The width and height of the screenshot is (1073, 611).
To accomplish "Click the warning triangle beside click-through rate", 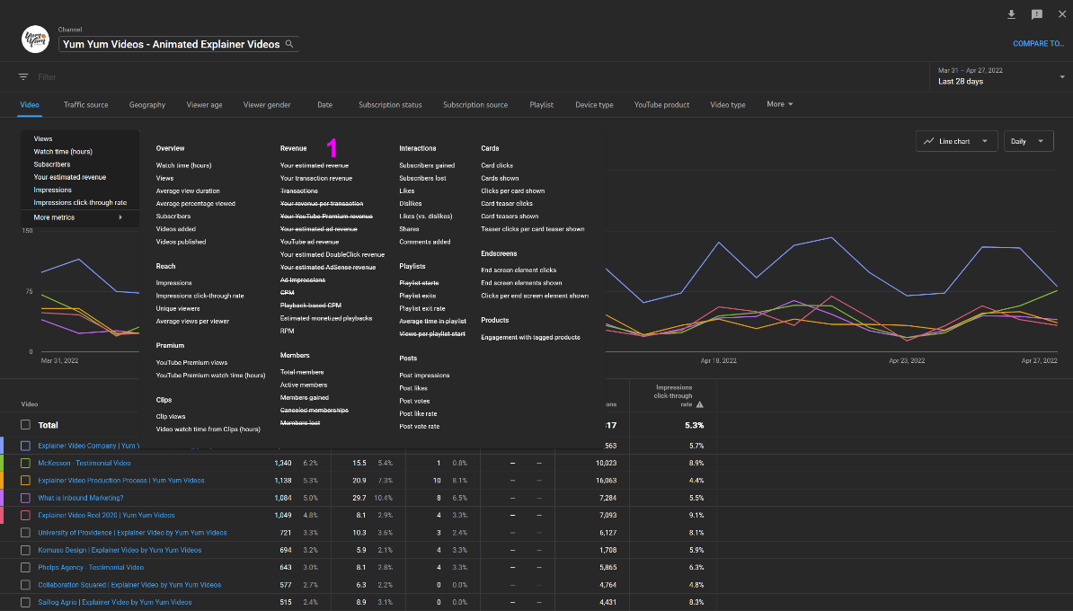I will click(x=700, y=404).
